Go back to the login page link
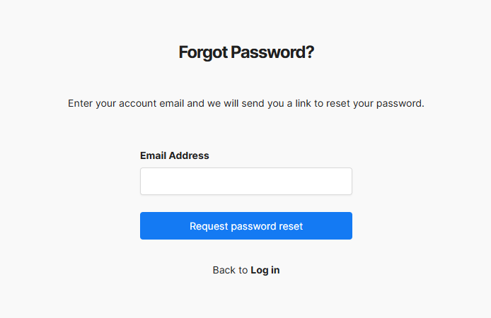Screen dimensions: 491x318 tap(265, 270)
